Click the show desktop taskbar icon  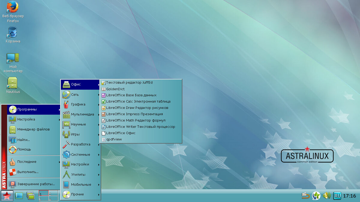(19, 196)
